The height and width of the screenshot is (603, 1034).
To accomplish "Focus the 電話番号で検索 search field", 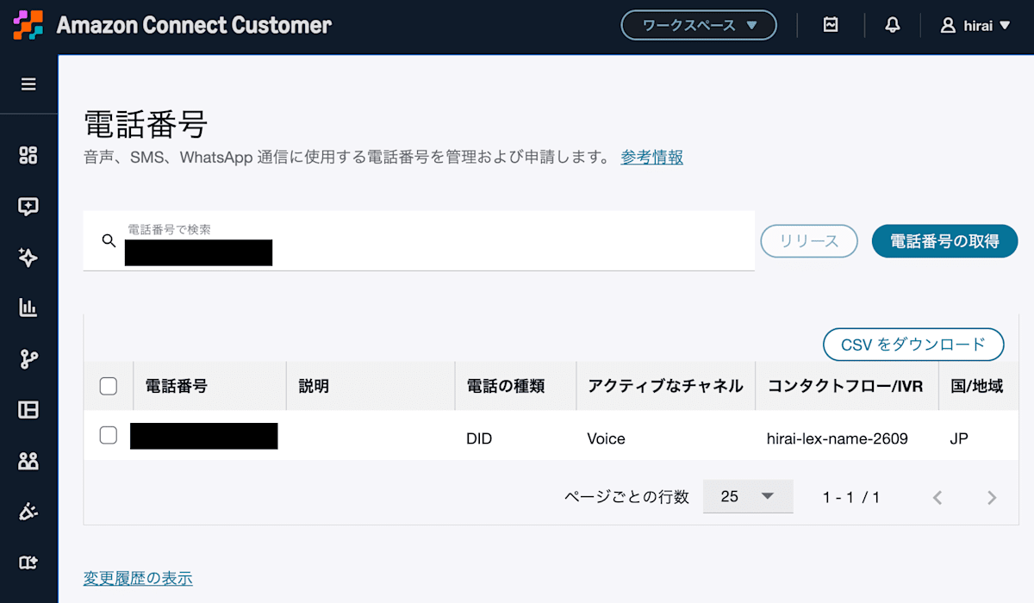I will [x=419, y=240].
